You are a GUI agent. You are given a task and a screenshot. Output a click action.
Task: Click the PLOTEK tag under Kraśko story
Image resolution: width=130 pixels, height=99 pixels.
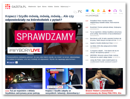[x=93, y=24]
